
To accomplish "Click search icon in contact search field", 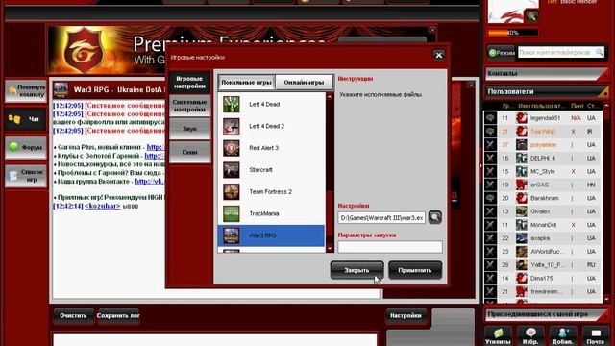I will (599, 52).
